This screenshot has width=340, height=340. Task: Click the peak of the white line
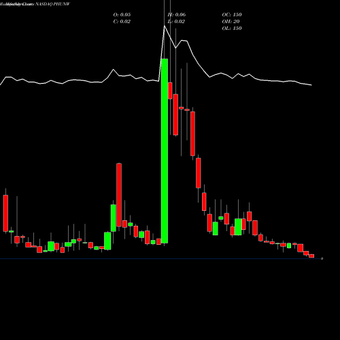tap(165, 26)
